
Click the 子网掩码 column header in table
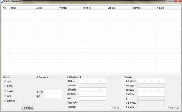tap(71, 8)
